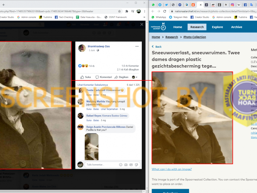
Task: Open Chrome three-dot menu in left window
Action: coord(144,11)
